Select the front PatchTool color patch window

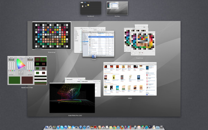tap(143, 43)
